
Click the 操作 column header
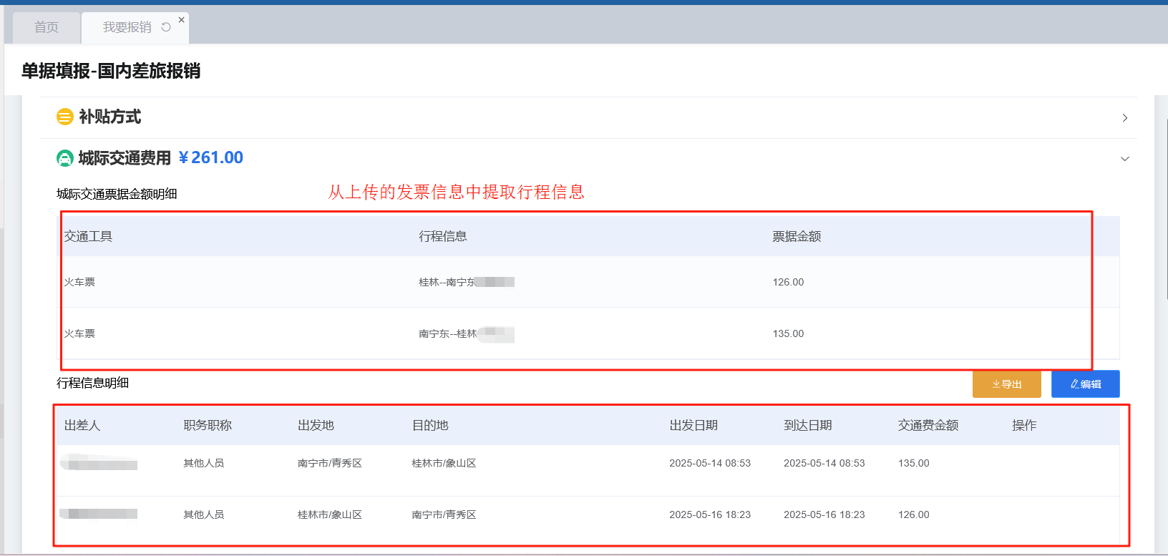tap(1024, 425)
